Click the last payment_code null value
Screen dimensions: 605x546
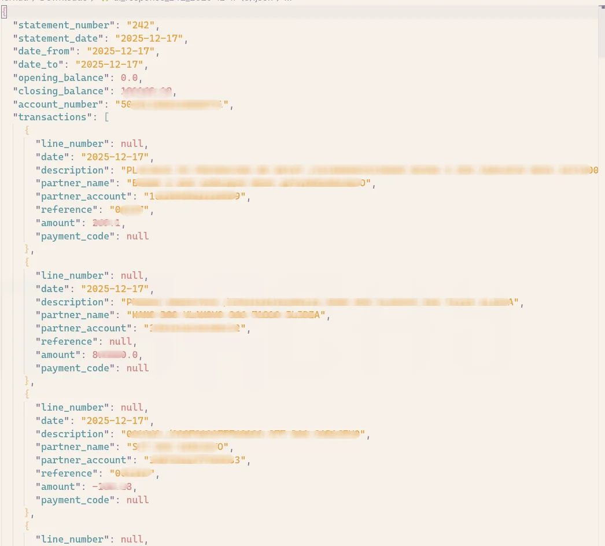pyautogui.click(x=137, y=500)
